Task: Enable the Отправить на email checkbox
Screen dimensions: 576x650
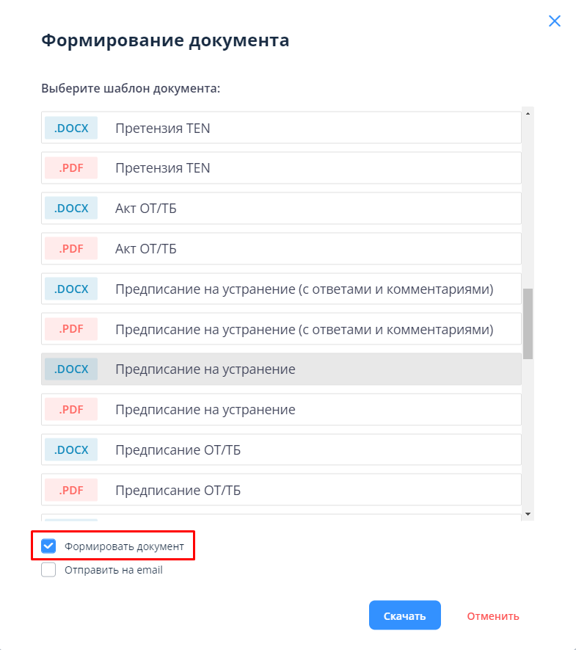Action: tap(49, 570)
